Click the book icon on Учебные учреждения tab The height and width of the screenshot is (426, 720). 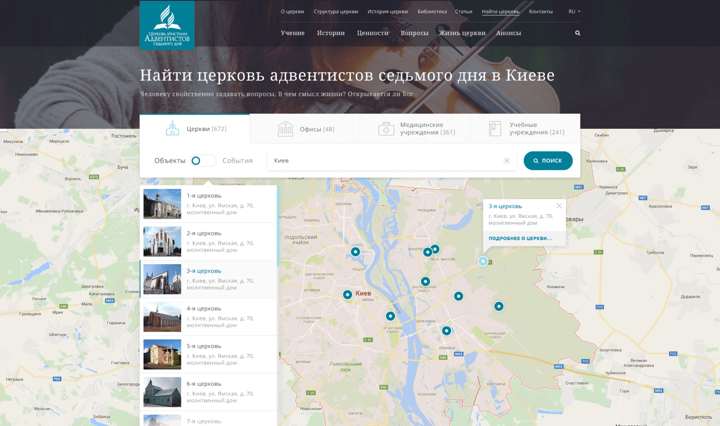pyautogui.click(x=495, y=129)
